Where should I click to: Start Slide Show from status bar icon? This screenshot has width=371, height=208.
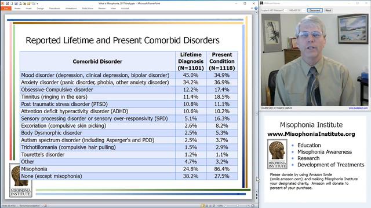tap(214, 206)
